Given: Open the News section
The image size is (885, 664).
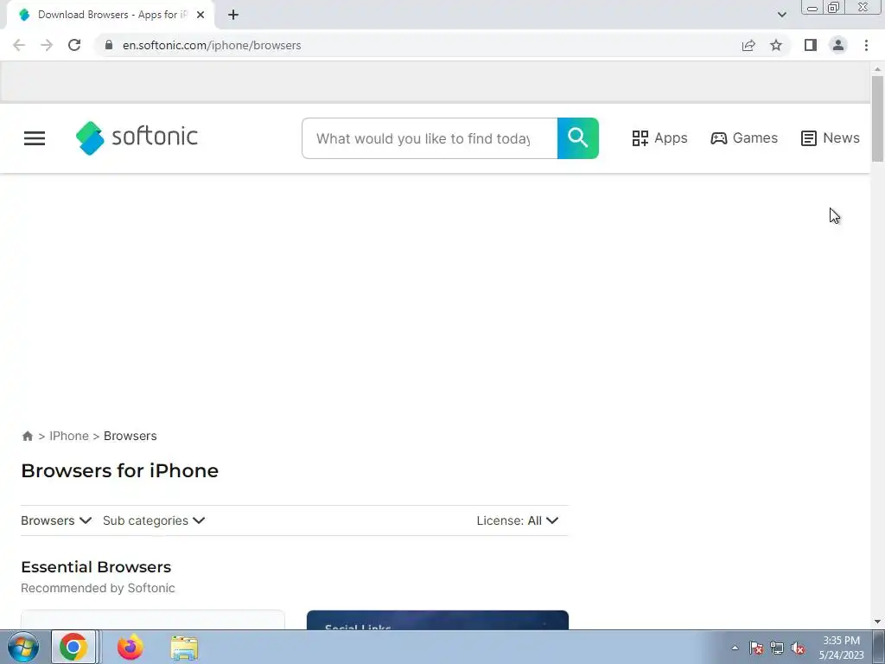Looking at the screenshot, I should 831,137.
